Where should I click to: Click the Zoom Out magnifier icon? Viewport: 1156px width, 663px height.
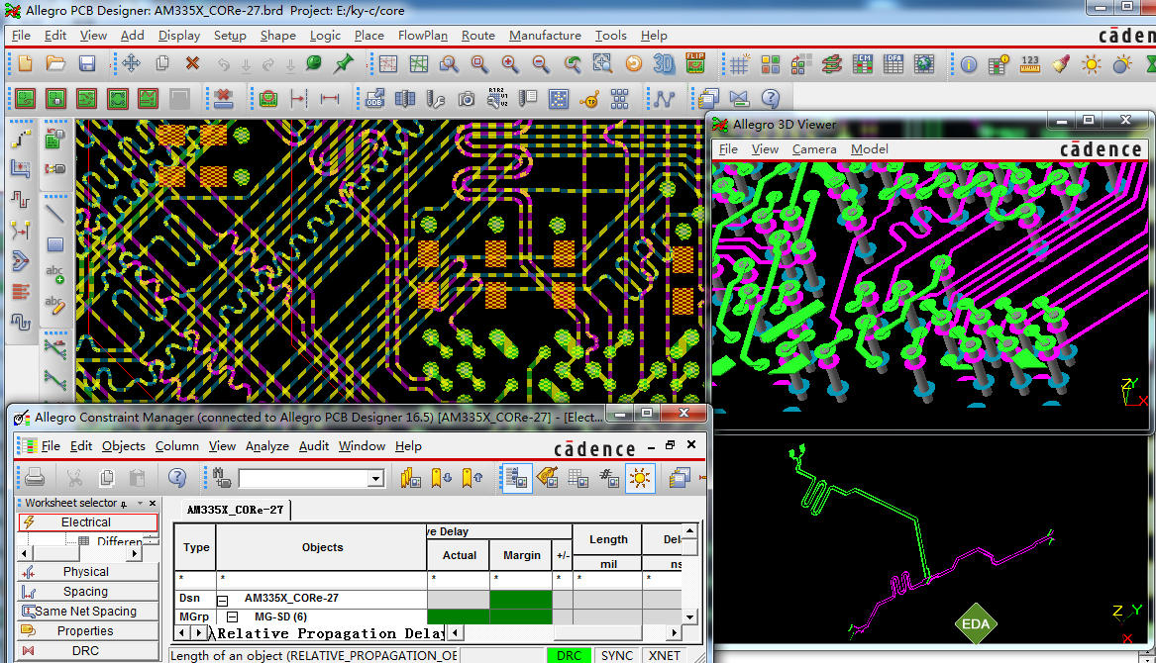click(541, 65)
